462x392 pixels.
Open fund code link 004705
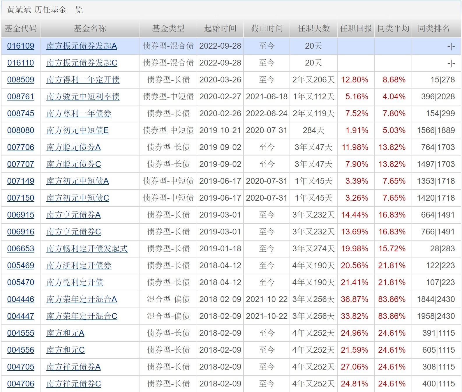(21, 367)
